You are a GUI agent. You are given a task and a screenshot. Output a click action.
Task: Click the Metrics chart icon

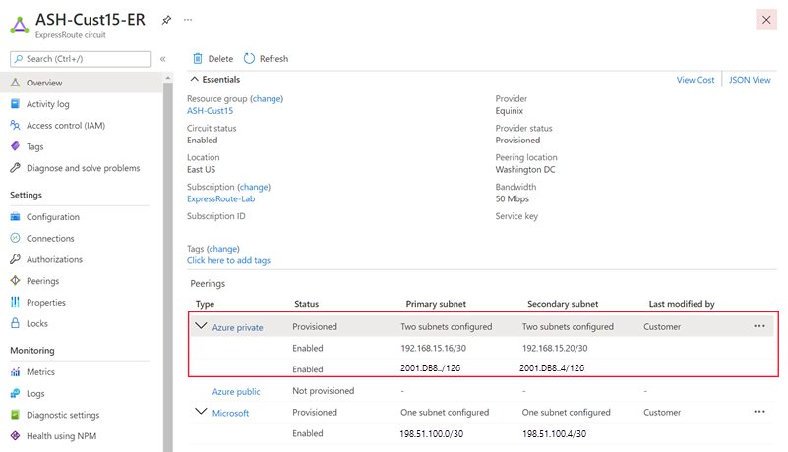[x=16, y=372]
